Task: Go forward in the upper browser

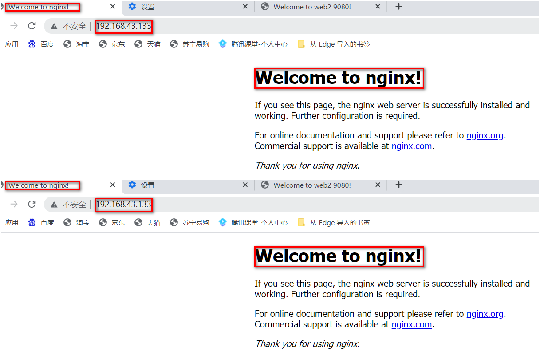Action: 14,26
